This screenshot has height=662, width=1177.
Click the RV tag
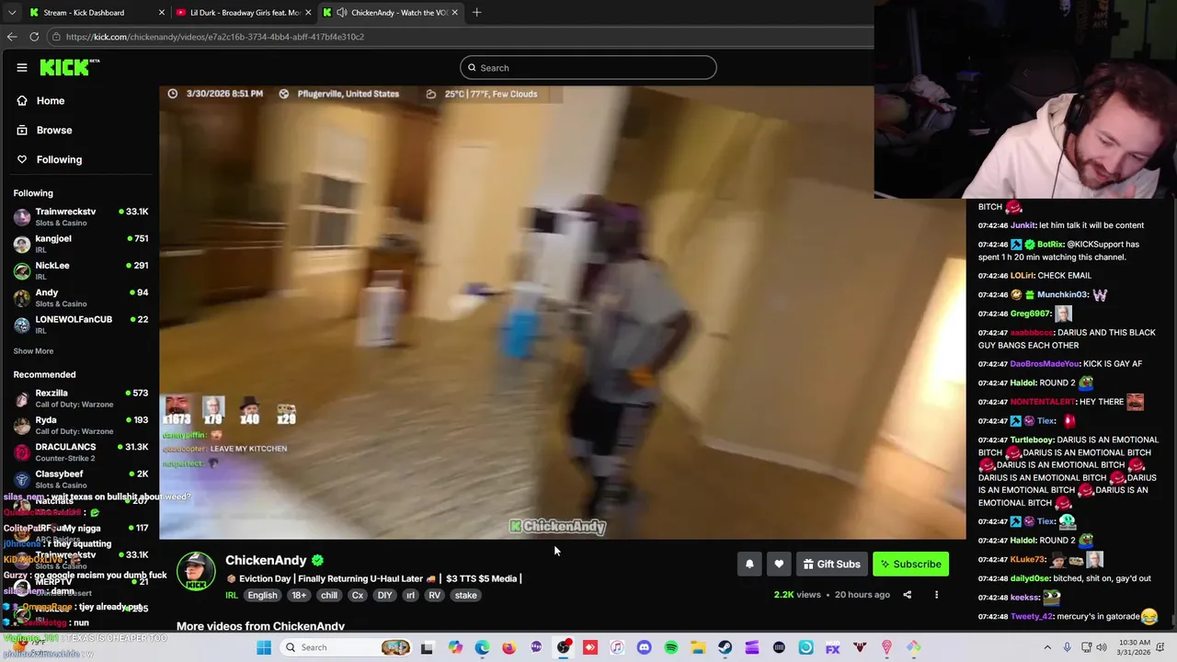tap(434, 595)
